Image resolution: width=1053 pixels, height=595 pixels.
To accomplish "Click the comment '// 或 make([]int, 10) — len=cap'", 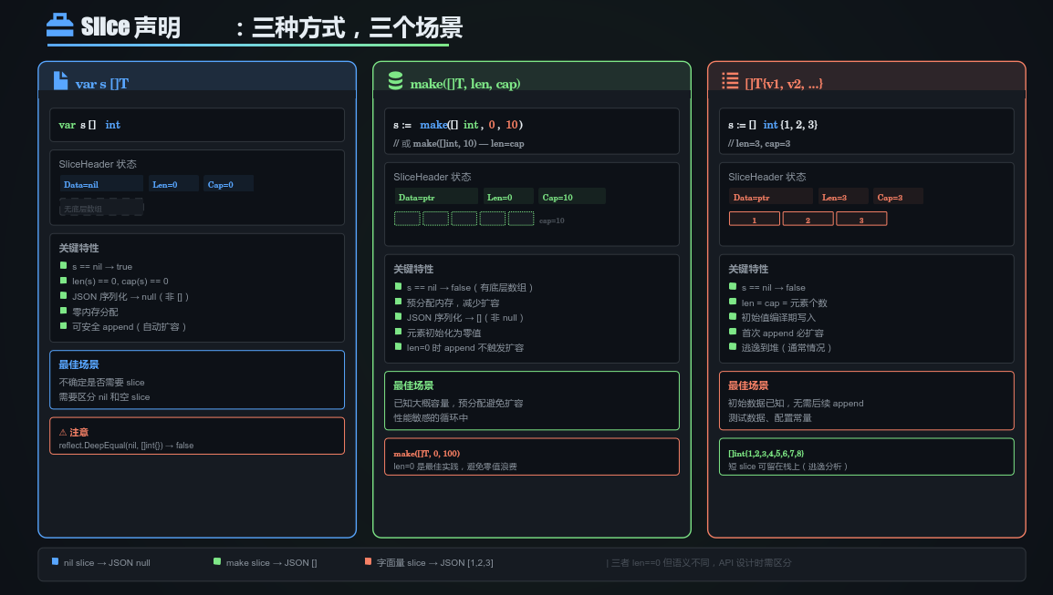I will pos(459,144).
